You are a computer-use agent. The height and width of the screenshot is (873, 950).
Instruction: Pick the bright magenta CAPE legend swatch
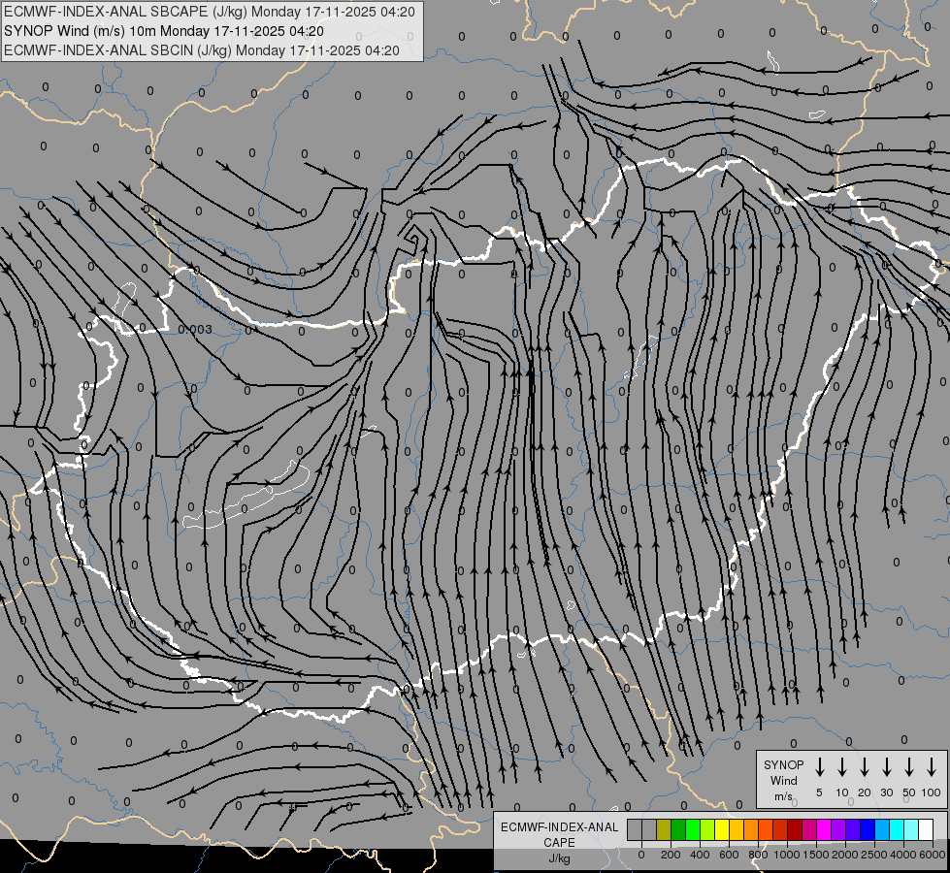824,829
